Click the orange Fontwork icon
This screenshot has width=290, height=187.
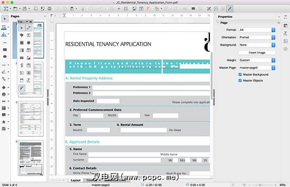(148, 9)
